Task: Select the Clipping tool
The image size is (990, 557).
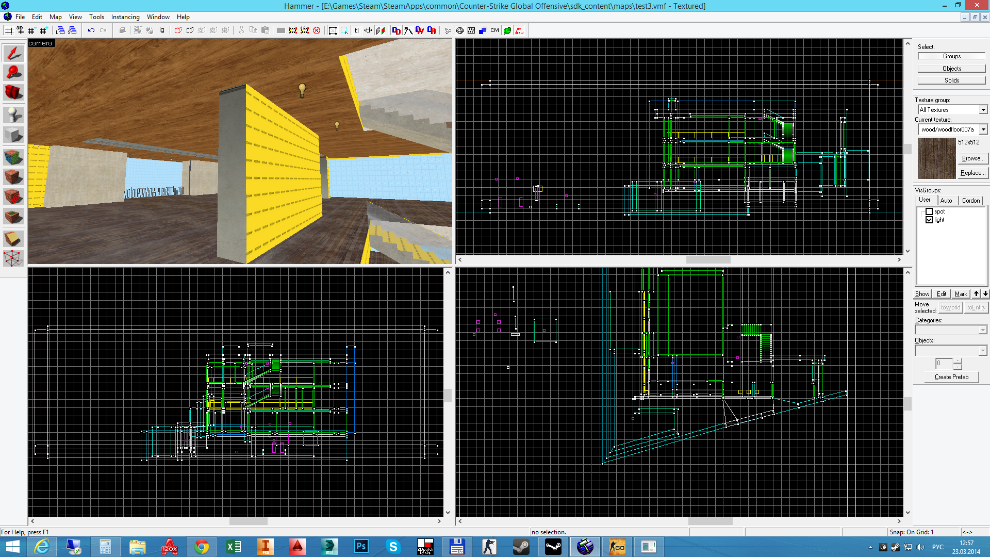Action: 13,238
